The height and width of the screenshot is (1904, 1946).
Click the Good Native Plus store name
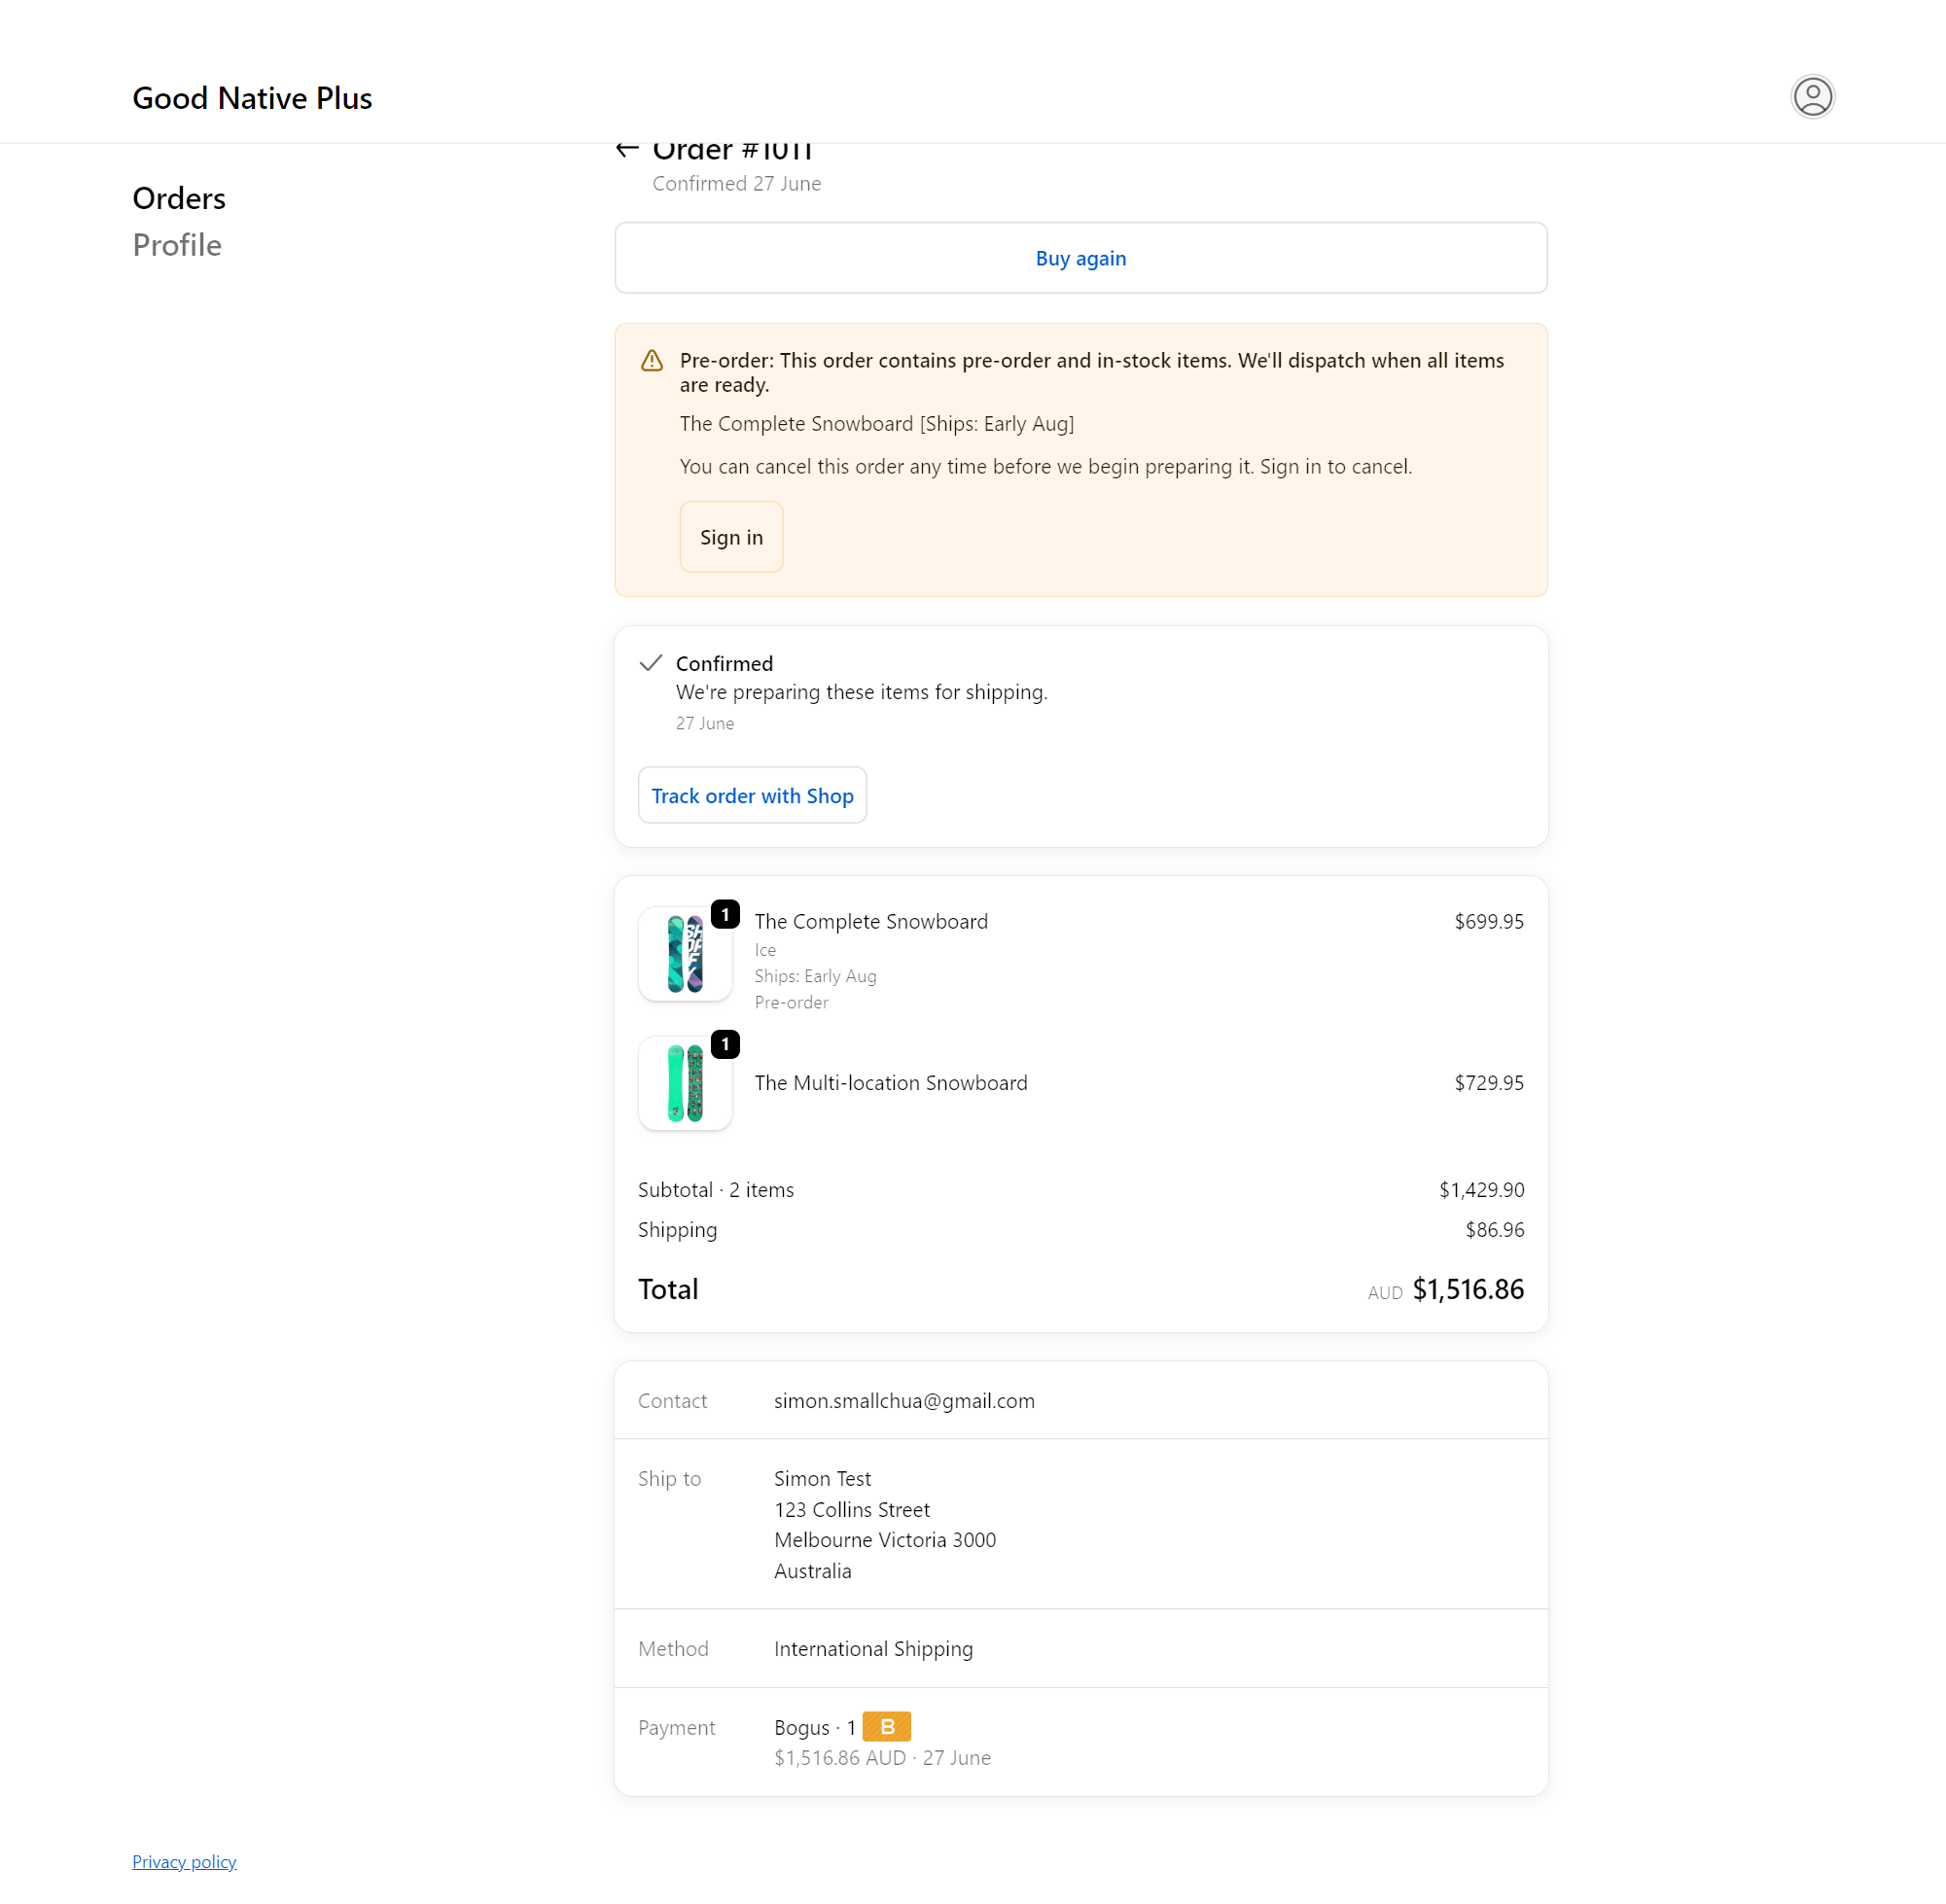pos(252,98)
